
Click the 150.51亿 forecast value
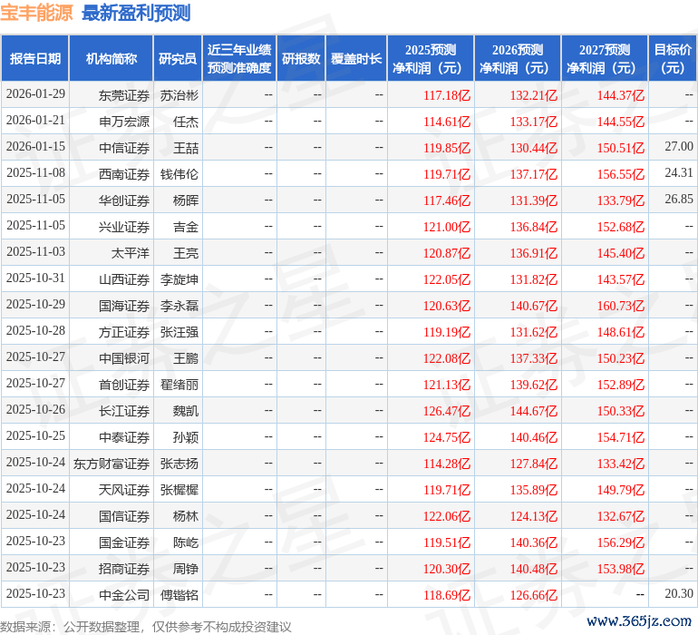click(x=621, y=148)
